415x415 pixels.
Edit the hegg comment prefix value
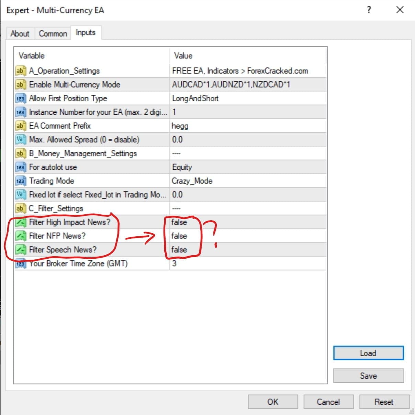pyautogui.click(x=180, y=126)
